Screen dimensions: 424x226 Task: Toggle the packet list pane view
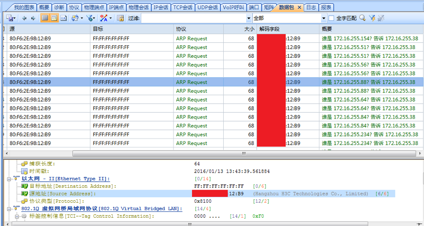pos(45,18)
